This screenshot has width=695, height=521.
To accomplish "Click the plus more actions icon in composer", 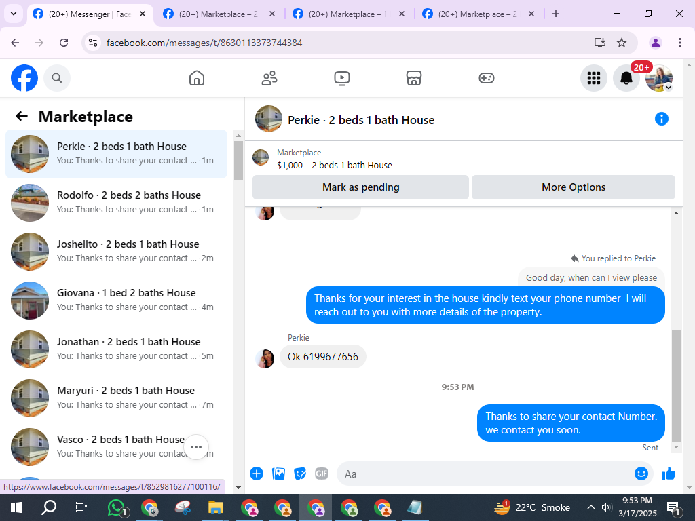I will (x=257, y=474).
